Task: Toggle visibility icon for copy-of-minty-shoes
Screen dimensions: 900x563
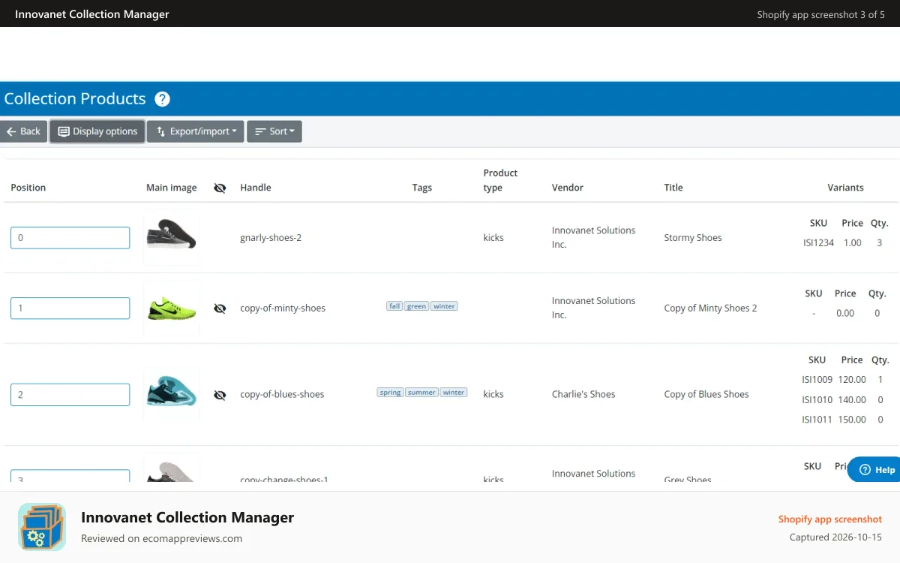Action: [x=220, y=309]
